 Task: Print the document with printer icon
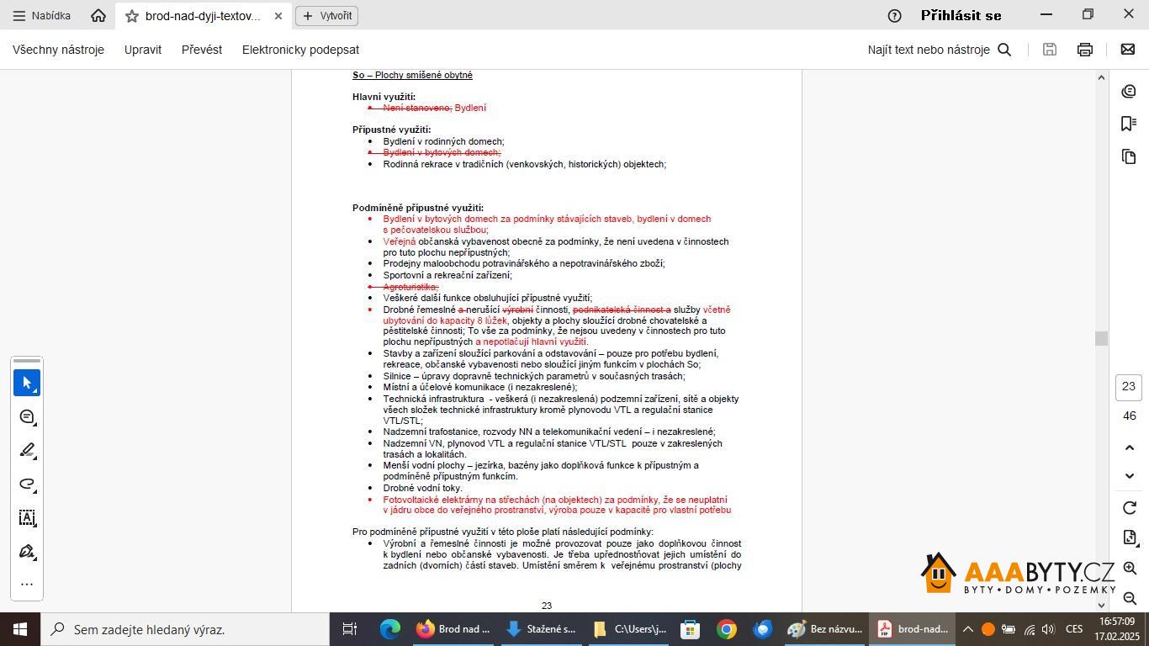(1085, 50)
